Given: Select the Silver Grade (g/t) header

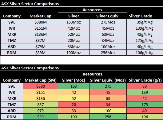Looking at the screenshot, I should [x=145, y=80].
